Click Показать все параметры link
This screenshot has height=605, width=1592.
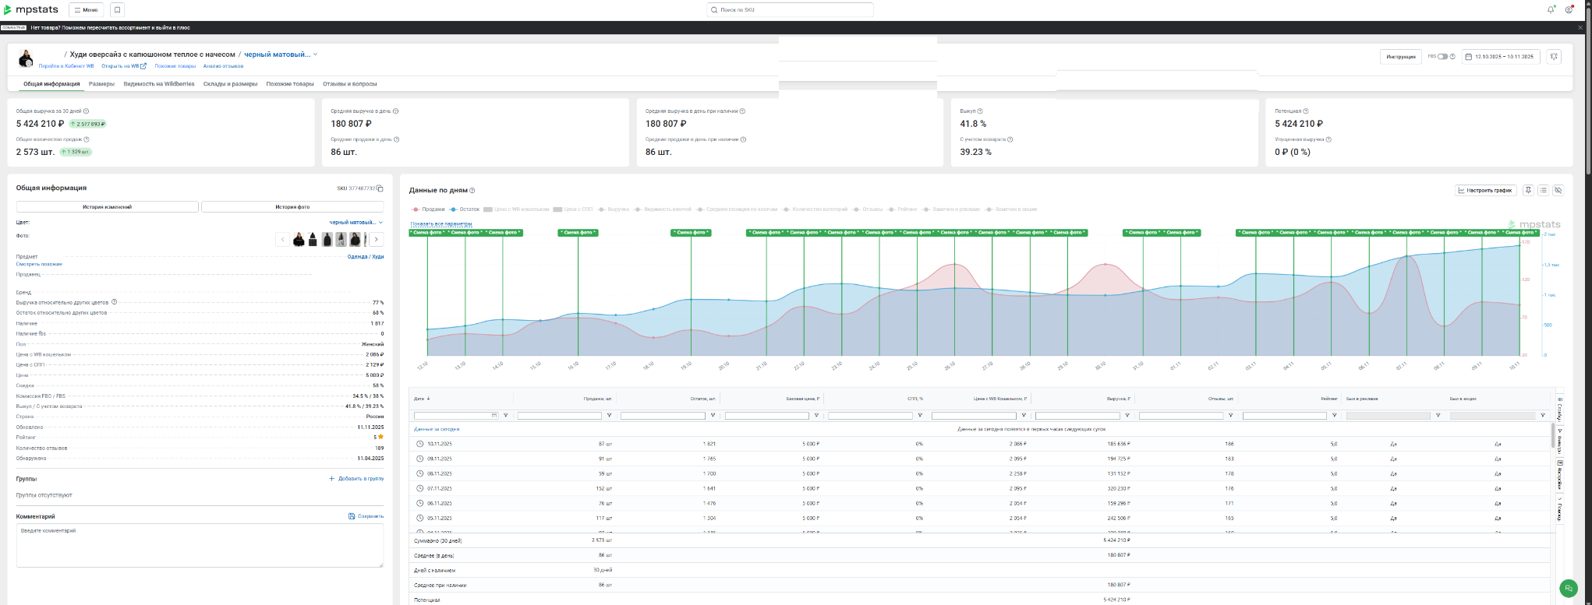441,223
